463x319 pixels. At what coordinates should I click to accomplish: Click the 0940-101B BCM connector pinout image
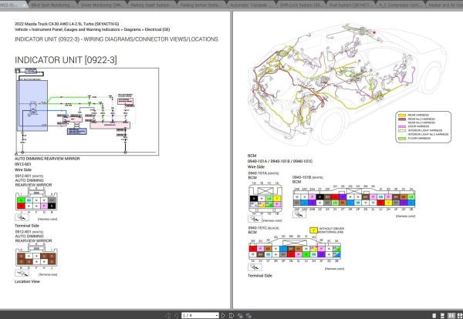pos(354,199)
